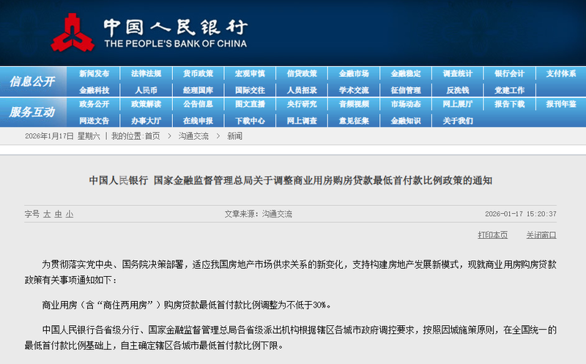Image resolution: width=586 pixels, height=364 pixels.
Task: Set font size to 小
Action: [x=69, y=214]
